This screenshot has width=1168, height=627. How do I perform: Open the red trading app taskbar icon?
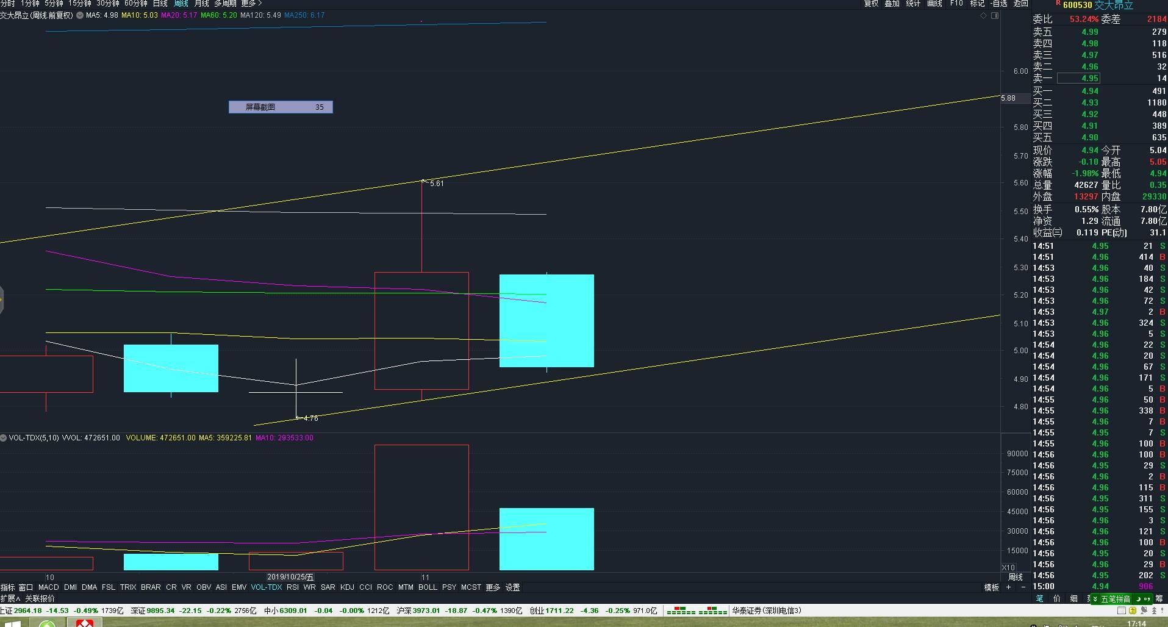click(84, 623)
